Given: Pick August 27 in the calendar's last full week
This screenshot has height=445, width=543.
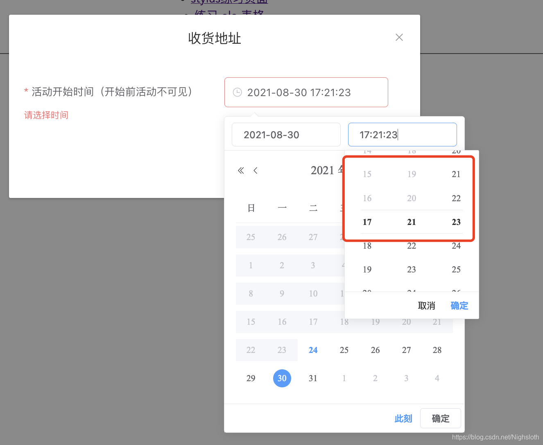Looking at the screenshot, I should (x=406, y=350).
